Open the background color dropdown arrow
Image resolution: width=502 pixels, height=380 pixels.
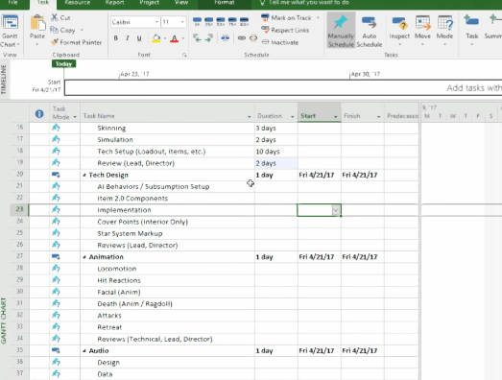tap(165, 38)
